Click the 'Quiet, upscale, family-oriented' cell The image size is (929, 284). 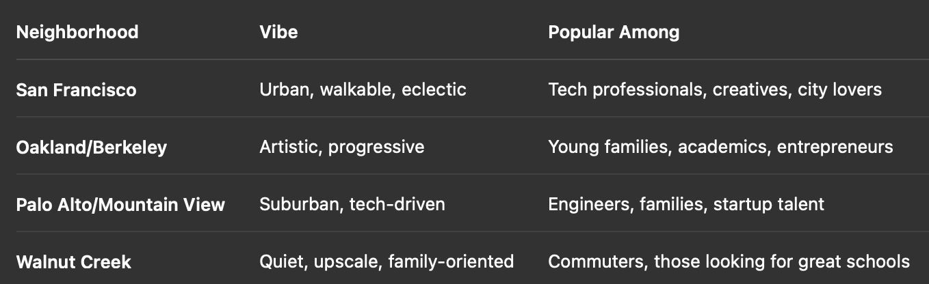click(387, 261)
